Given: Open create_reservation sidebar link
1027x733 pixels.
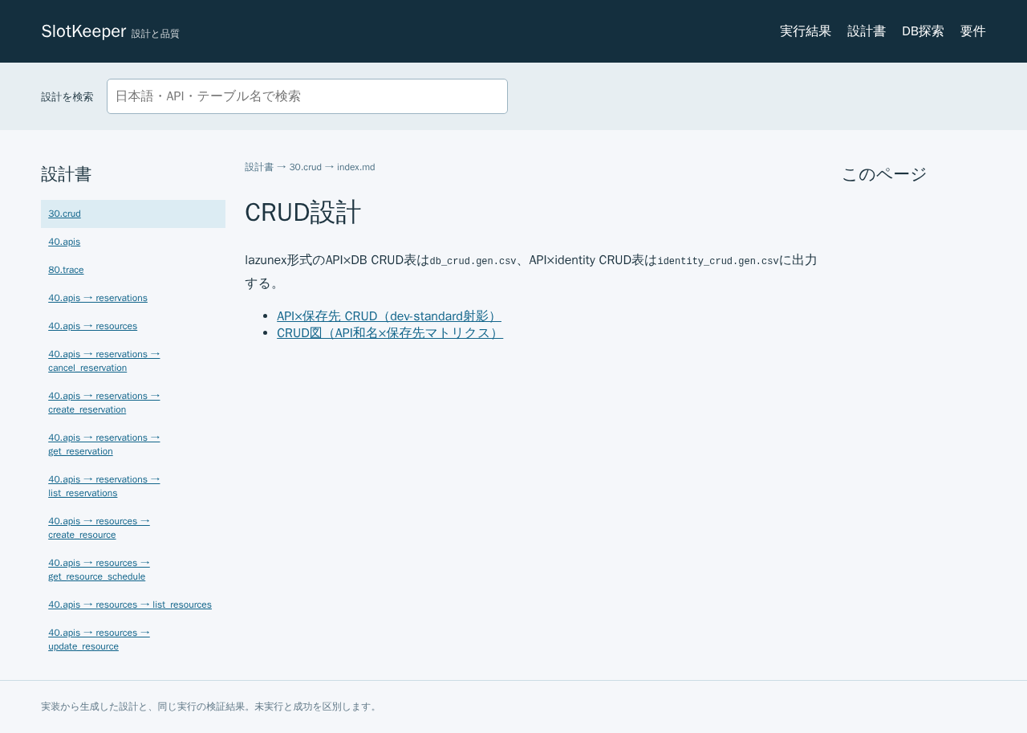Looking at the screenshot, I should pyautogui.click(x=133, y=402).
